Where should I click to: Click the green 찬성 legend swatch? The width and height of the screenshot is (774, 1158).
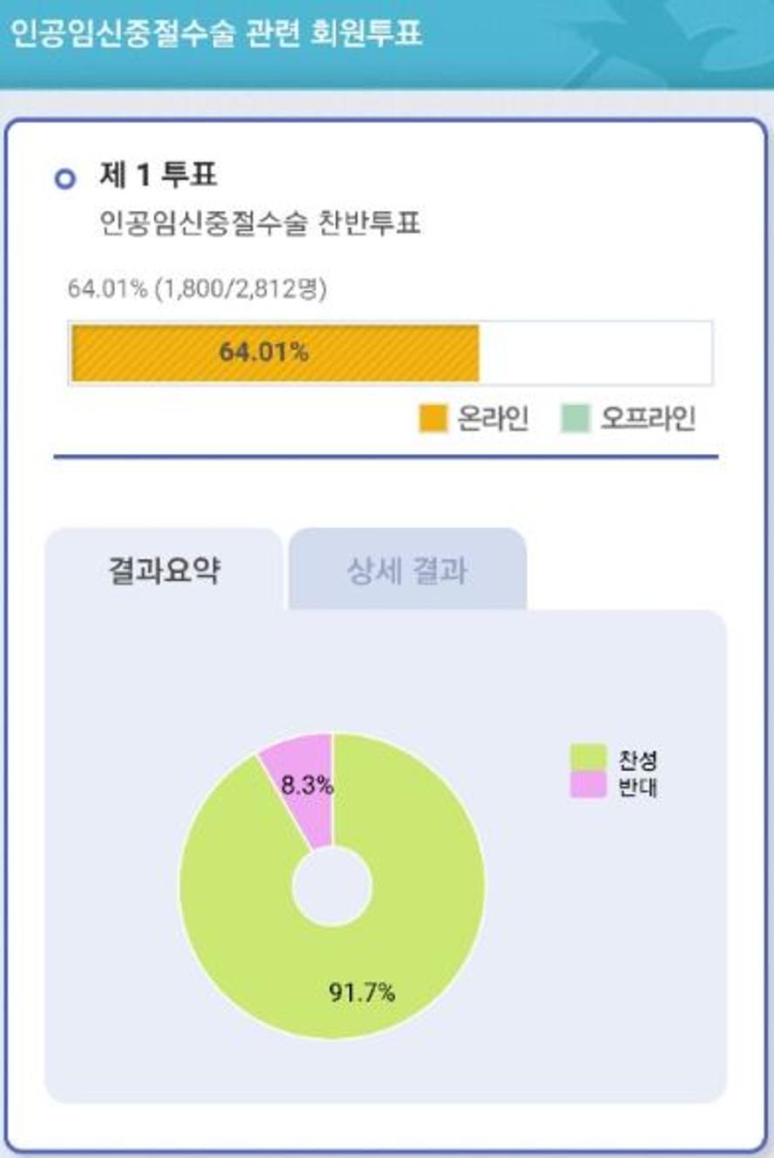pyautogui.click(x=588, y=758)
